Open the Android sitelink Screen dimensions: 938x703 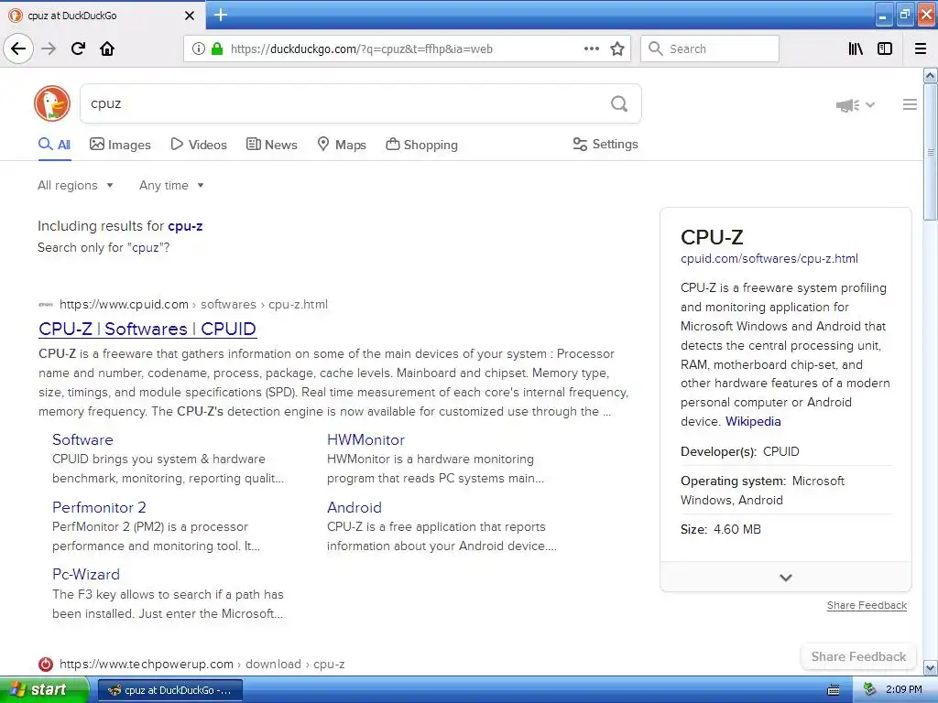click(x=354, y=507)
